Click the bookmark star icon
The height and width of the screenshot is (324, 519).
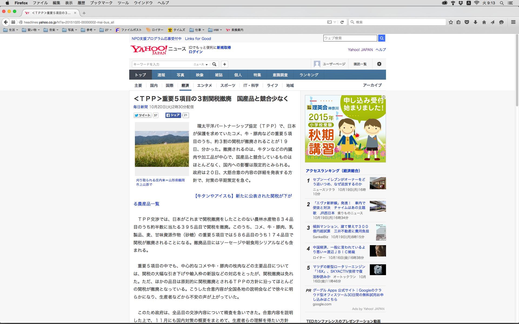pyautogui.click(x=451, y=22)
